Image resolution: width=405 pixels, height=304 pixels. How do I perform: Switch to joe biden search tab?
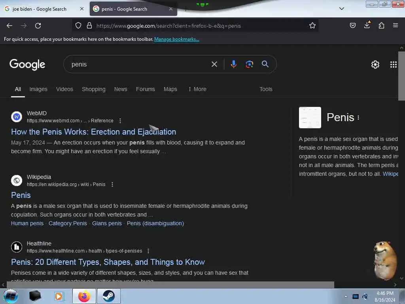39,9
